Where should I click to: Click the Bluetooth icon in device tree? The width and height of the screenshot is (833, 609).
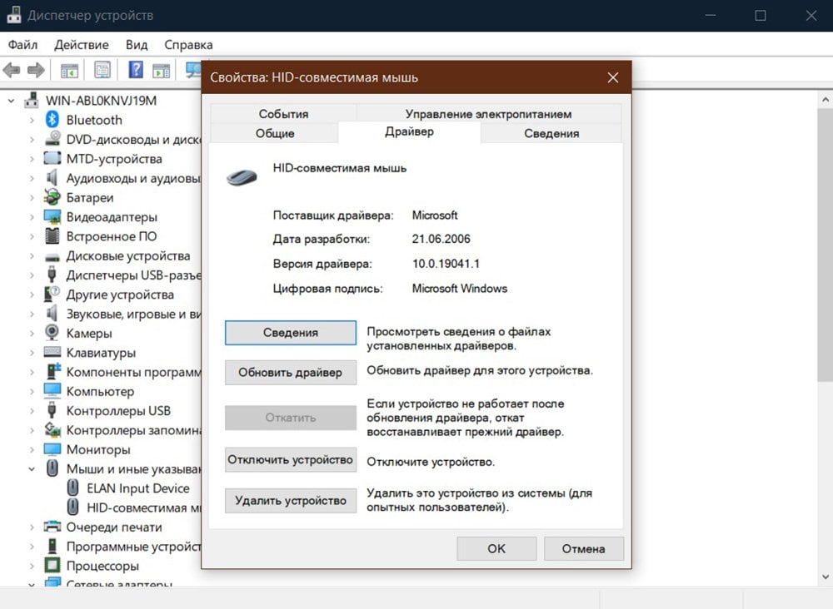(x=52, y=119)
